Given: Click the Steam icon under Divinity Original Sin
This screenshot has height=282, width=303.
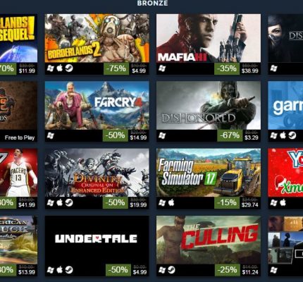Looking at the screenshot, I should pos(69,202).
